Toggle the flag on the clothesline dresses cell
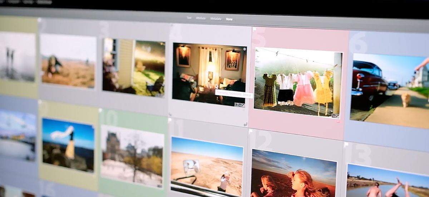Screen dimensions: 429x197 255,29
